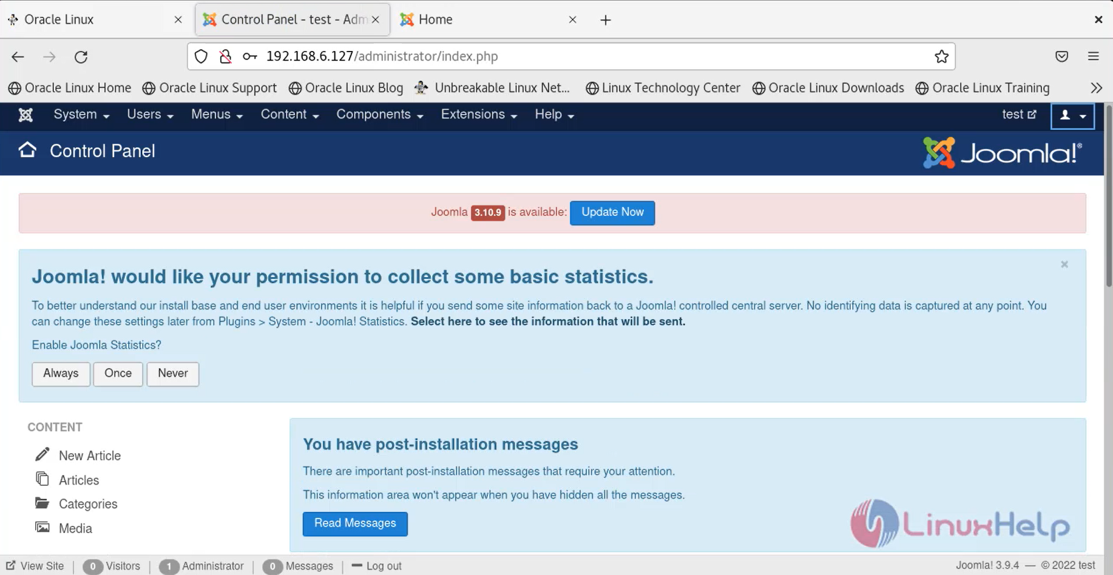Click 'Select here to see the information' link
This screenshot has height=575, width=1113.
click(x=548, y=321)
